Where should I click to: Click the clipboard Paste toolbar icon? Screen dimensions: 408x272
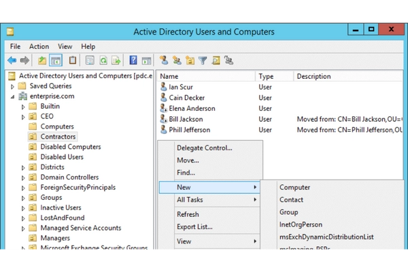(x=73, y=61)
